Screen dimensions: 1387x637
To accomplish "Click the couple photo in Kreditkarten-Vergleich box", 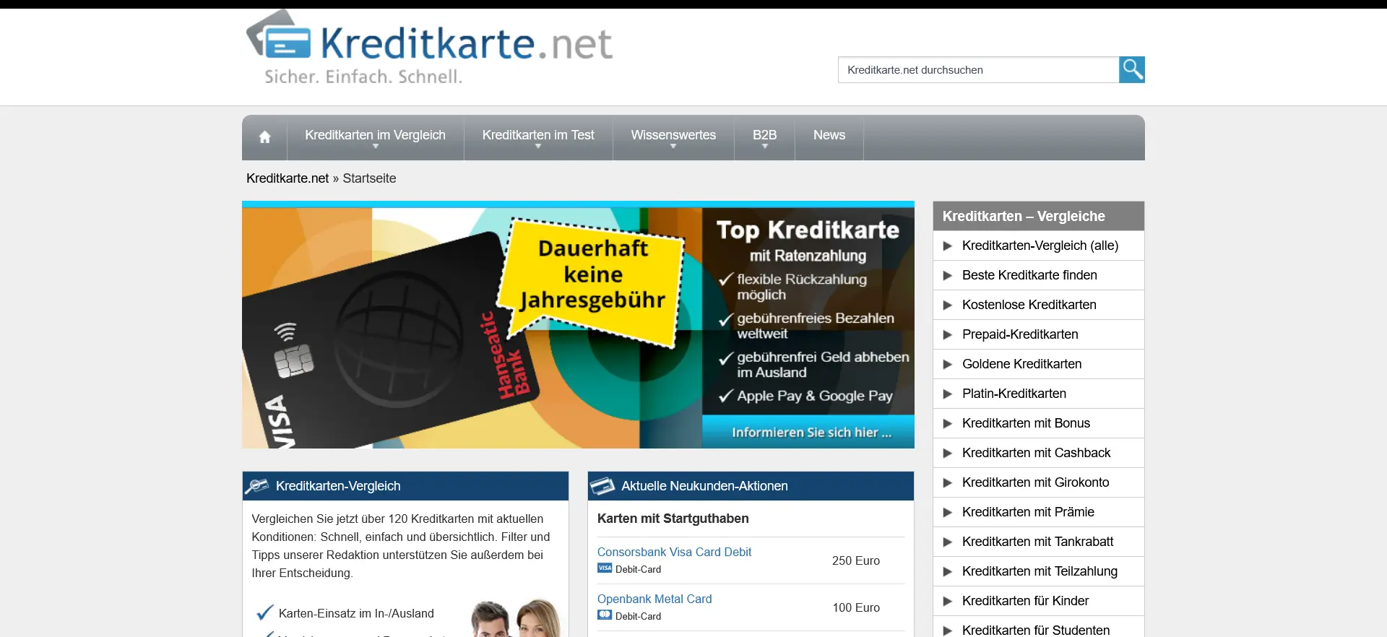I will [x=515, y=617].
